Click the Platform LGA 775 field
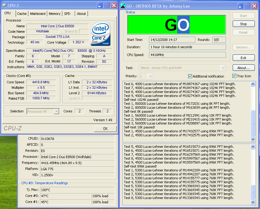Screen dimensions: 260x209 click(77, 169)
